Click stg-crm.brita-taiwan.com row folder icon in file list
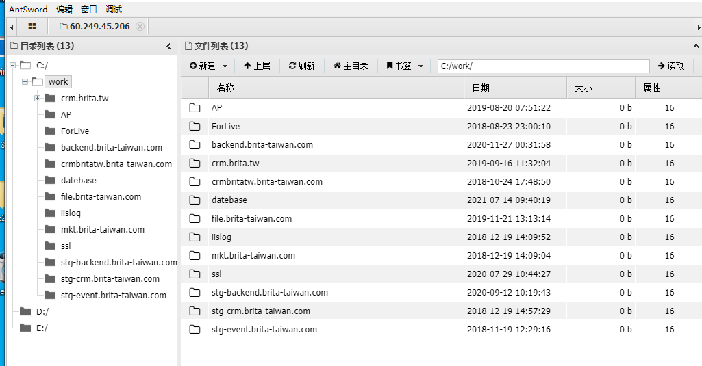 point(195,311)
